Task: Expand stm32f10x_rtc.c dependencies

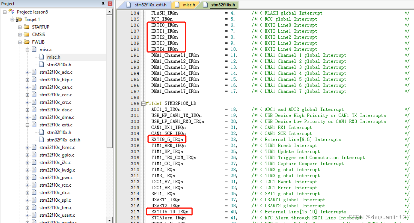Action: click(27, 193)
